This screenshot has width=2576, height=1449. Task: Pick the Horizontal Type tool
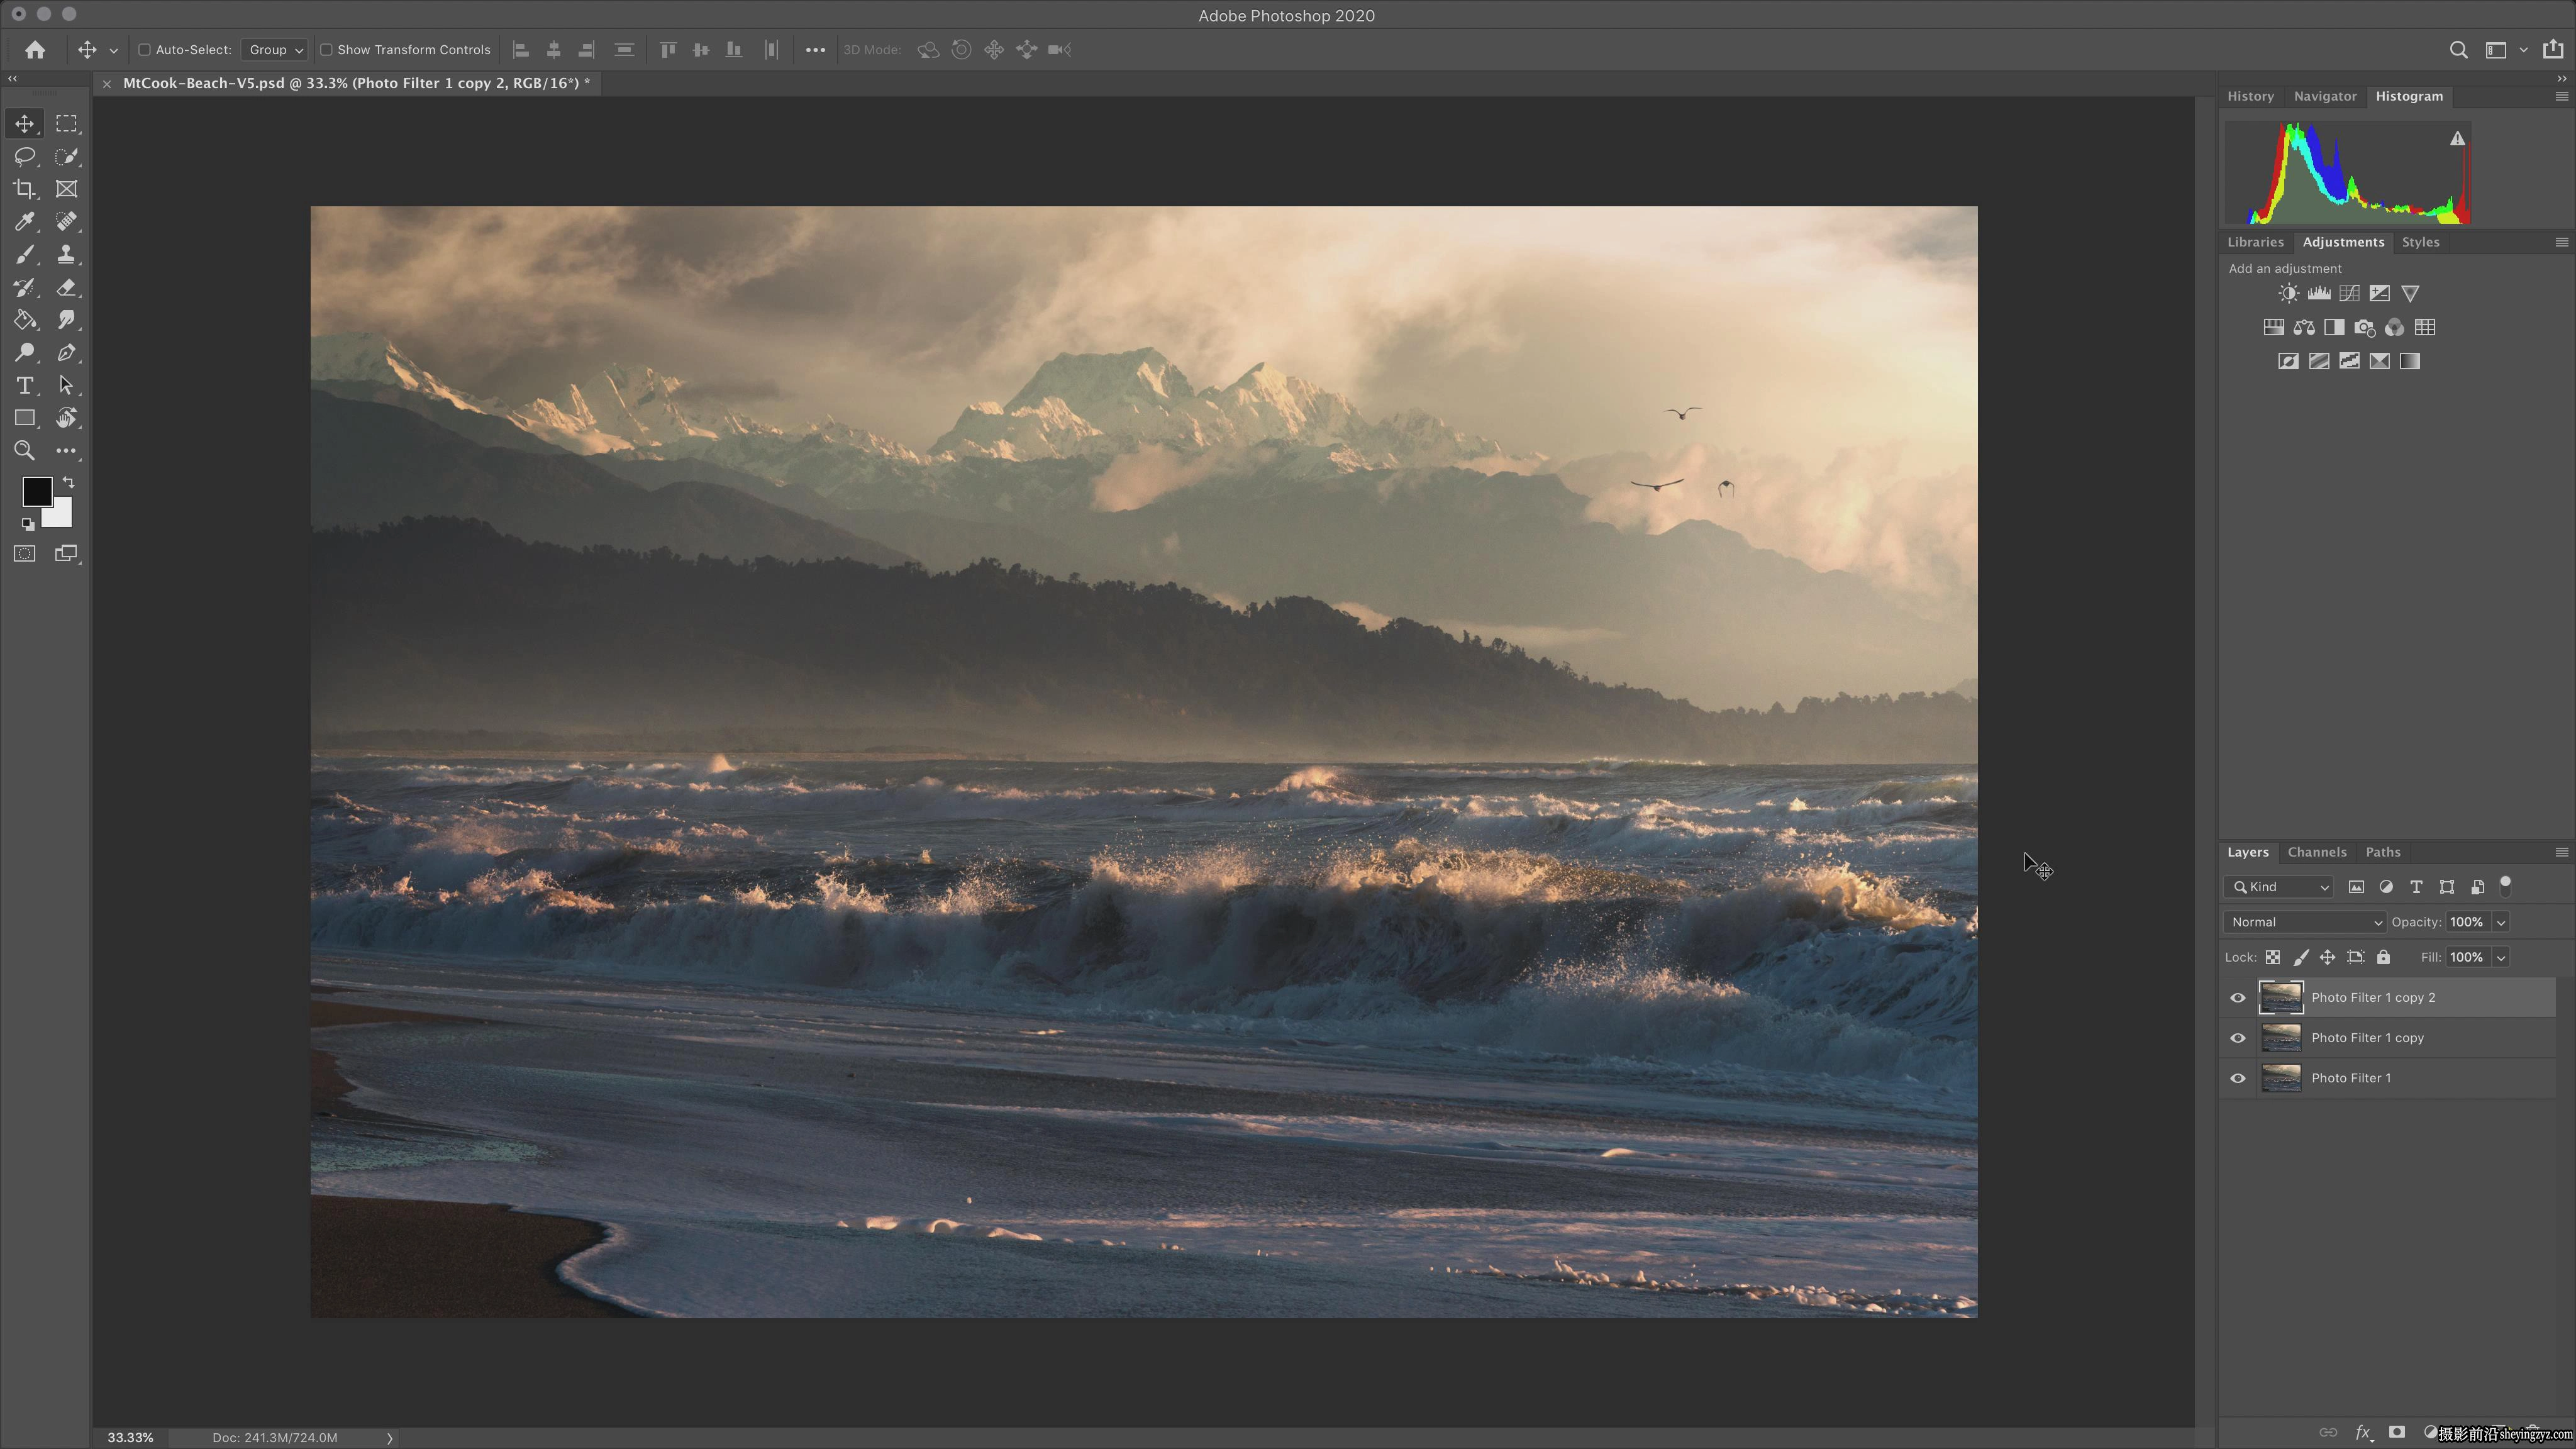[x=24, y=386]
